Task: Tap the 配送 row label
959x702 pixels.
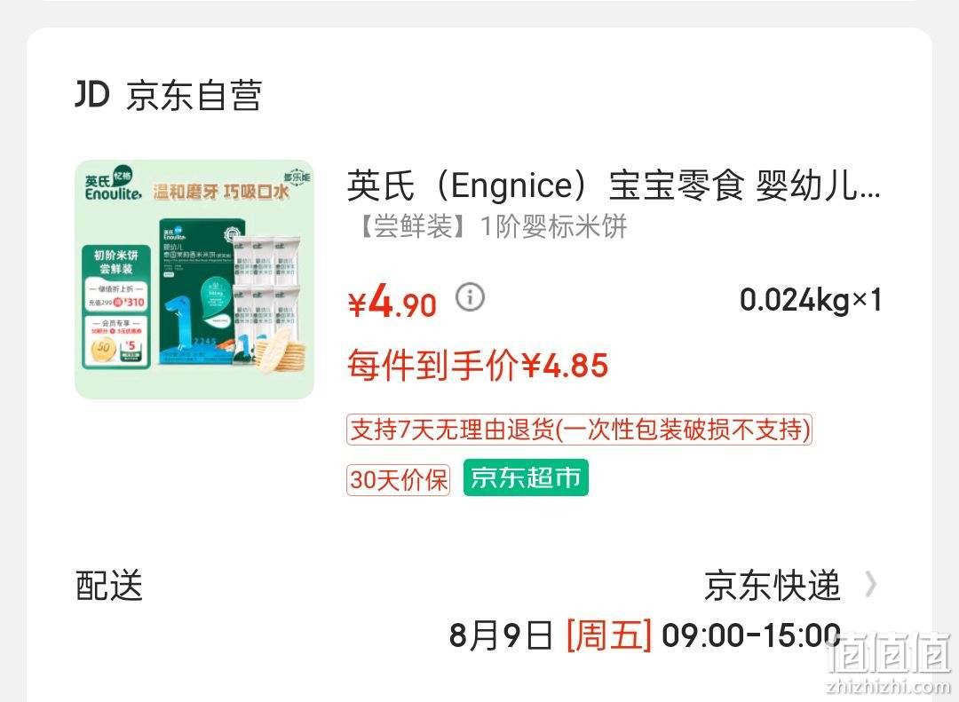Action: tap(109, 585)
